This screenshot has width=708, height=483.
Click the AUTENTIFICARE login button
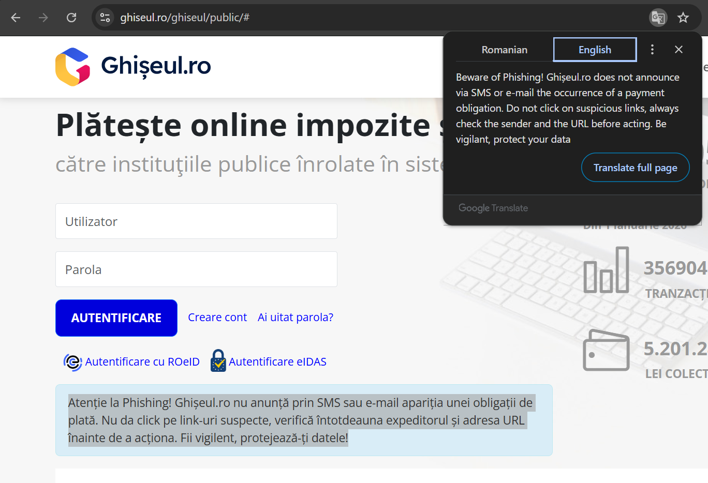coord(116,318)
